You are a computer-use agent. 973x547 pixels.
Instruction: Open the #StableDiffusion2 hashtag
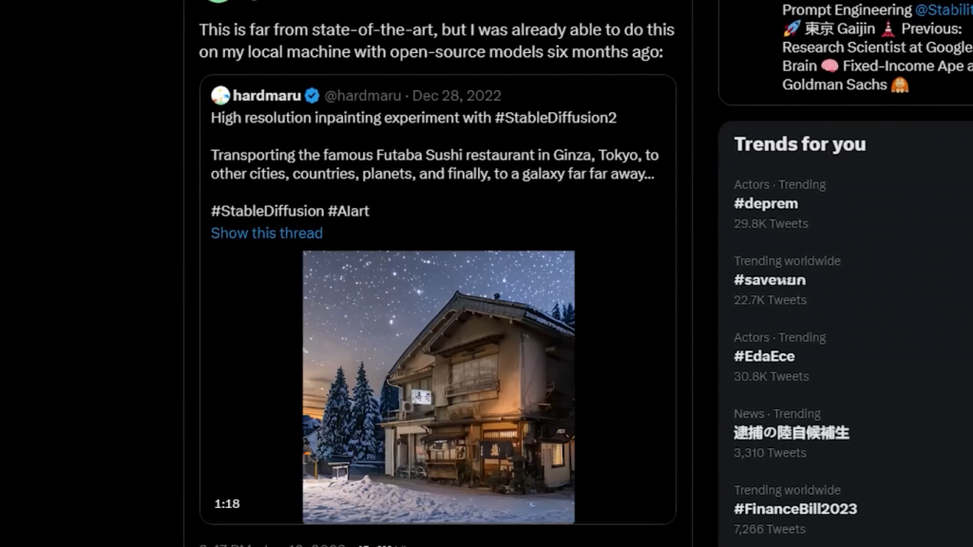[x=555, y=118]
